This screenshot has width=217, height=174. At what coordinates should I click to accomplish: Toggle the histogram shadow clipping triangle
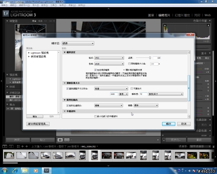coord(165,25)
